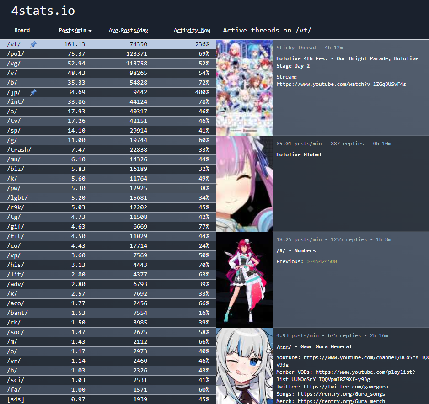The height and width of the screenshot is (404, 429).
Task: Select the /a/ board row
Action: coord(108,112)
